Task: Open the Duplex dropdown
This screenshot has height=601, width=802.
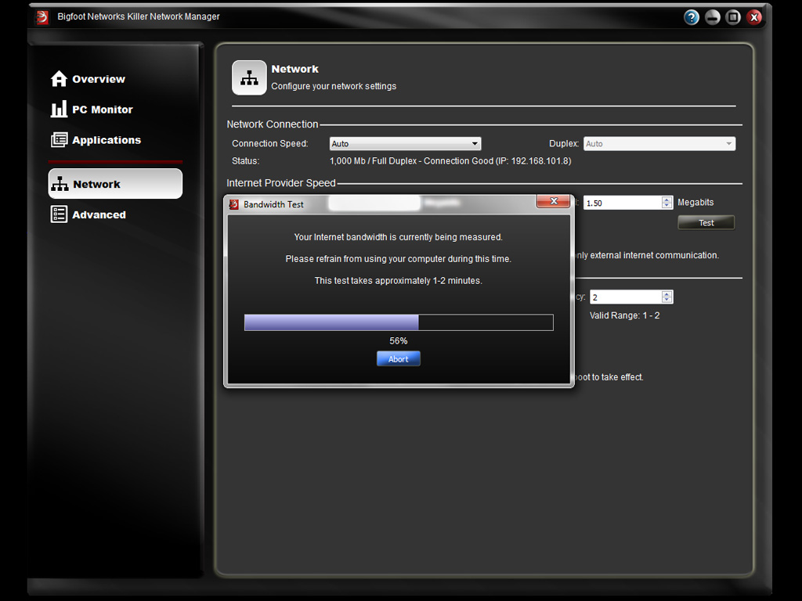Action: point(659,144)
